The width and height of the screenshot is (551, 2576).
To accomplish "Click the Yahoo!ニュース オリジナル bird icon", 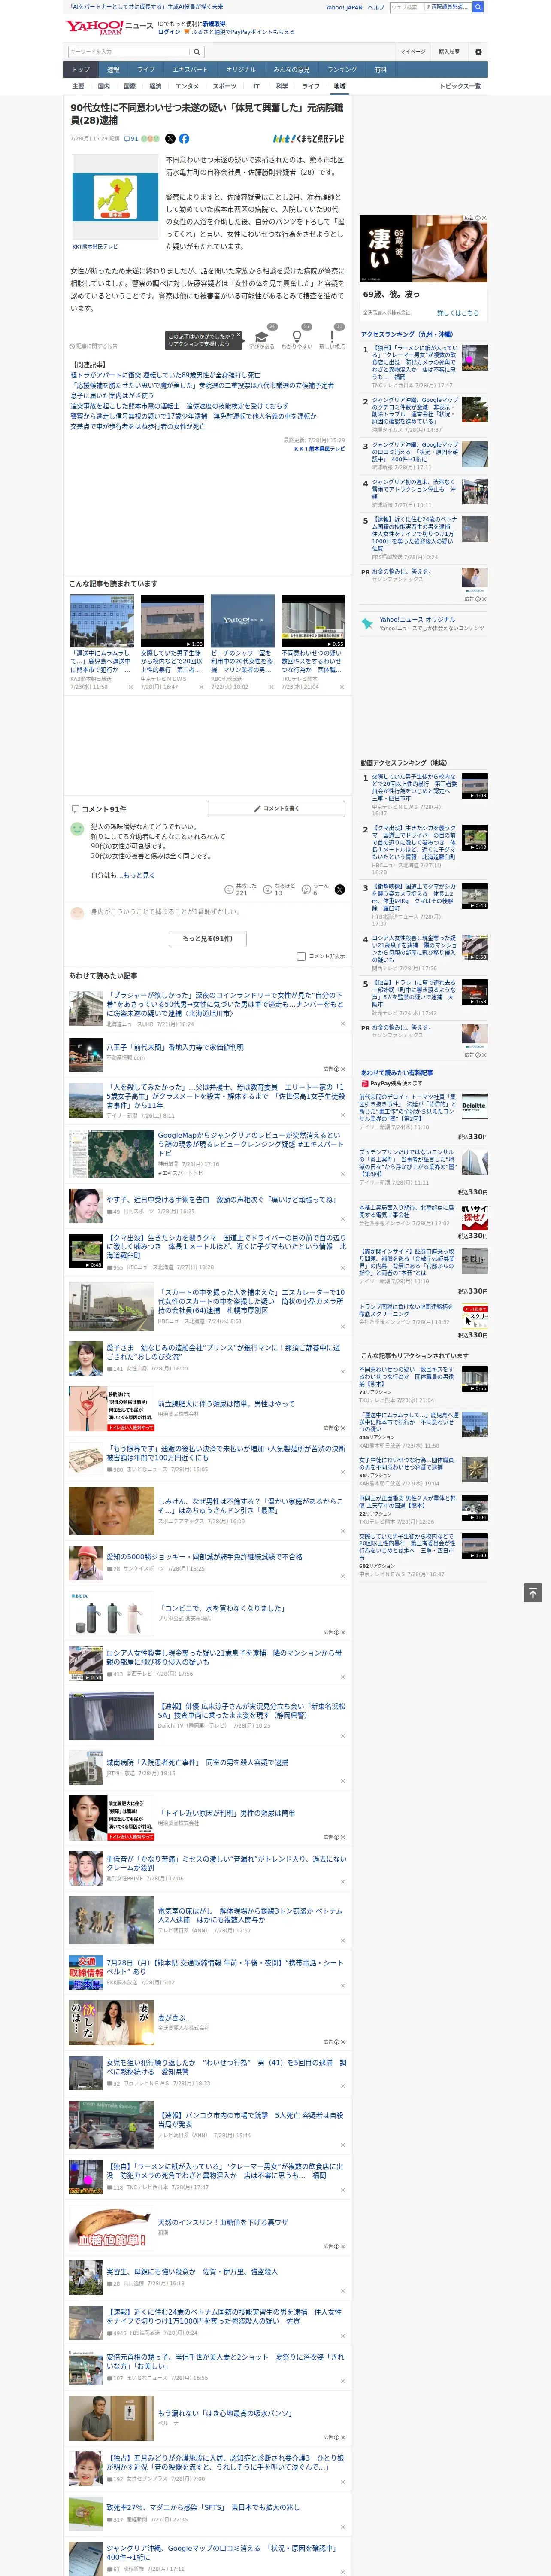I will 367,624.
